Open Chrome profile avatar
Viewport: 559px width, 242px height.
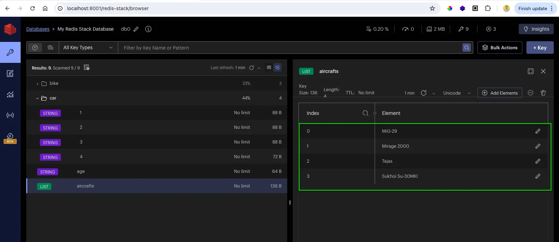[x=506, y=8]
